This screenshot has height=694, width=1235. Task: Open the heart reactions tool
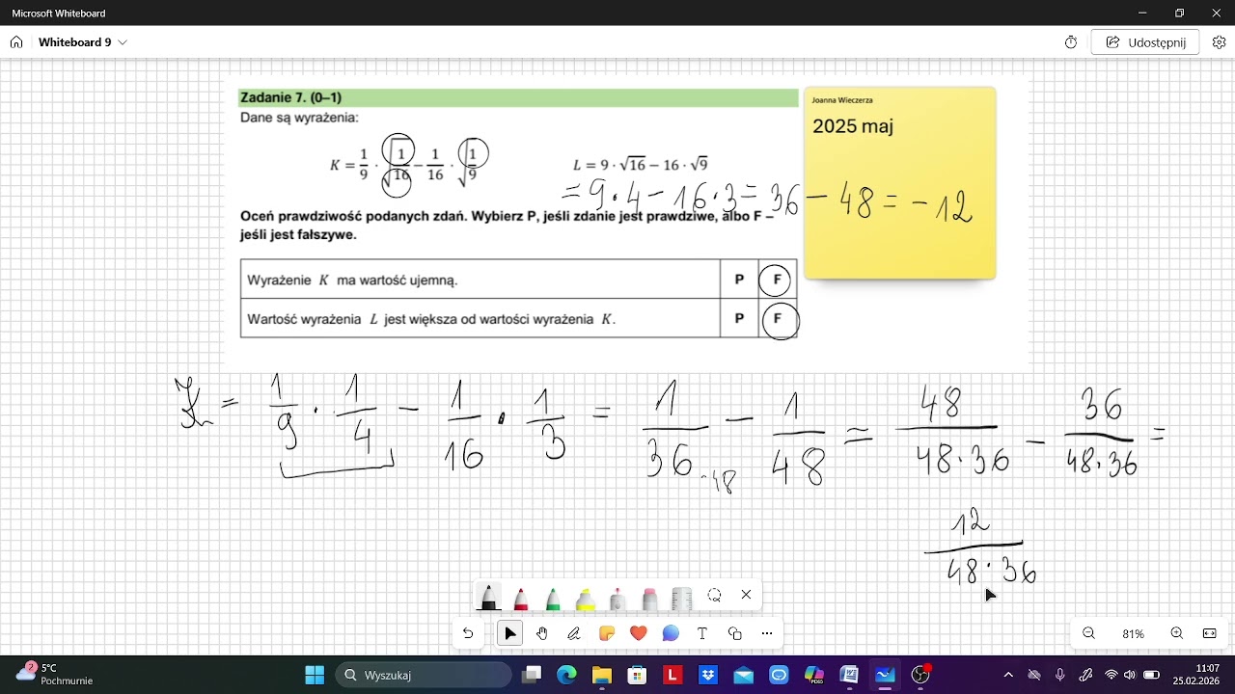(638, 633)
